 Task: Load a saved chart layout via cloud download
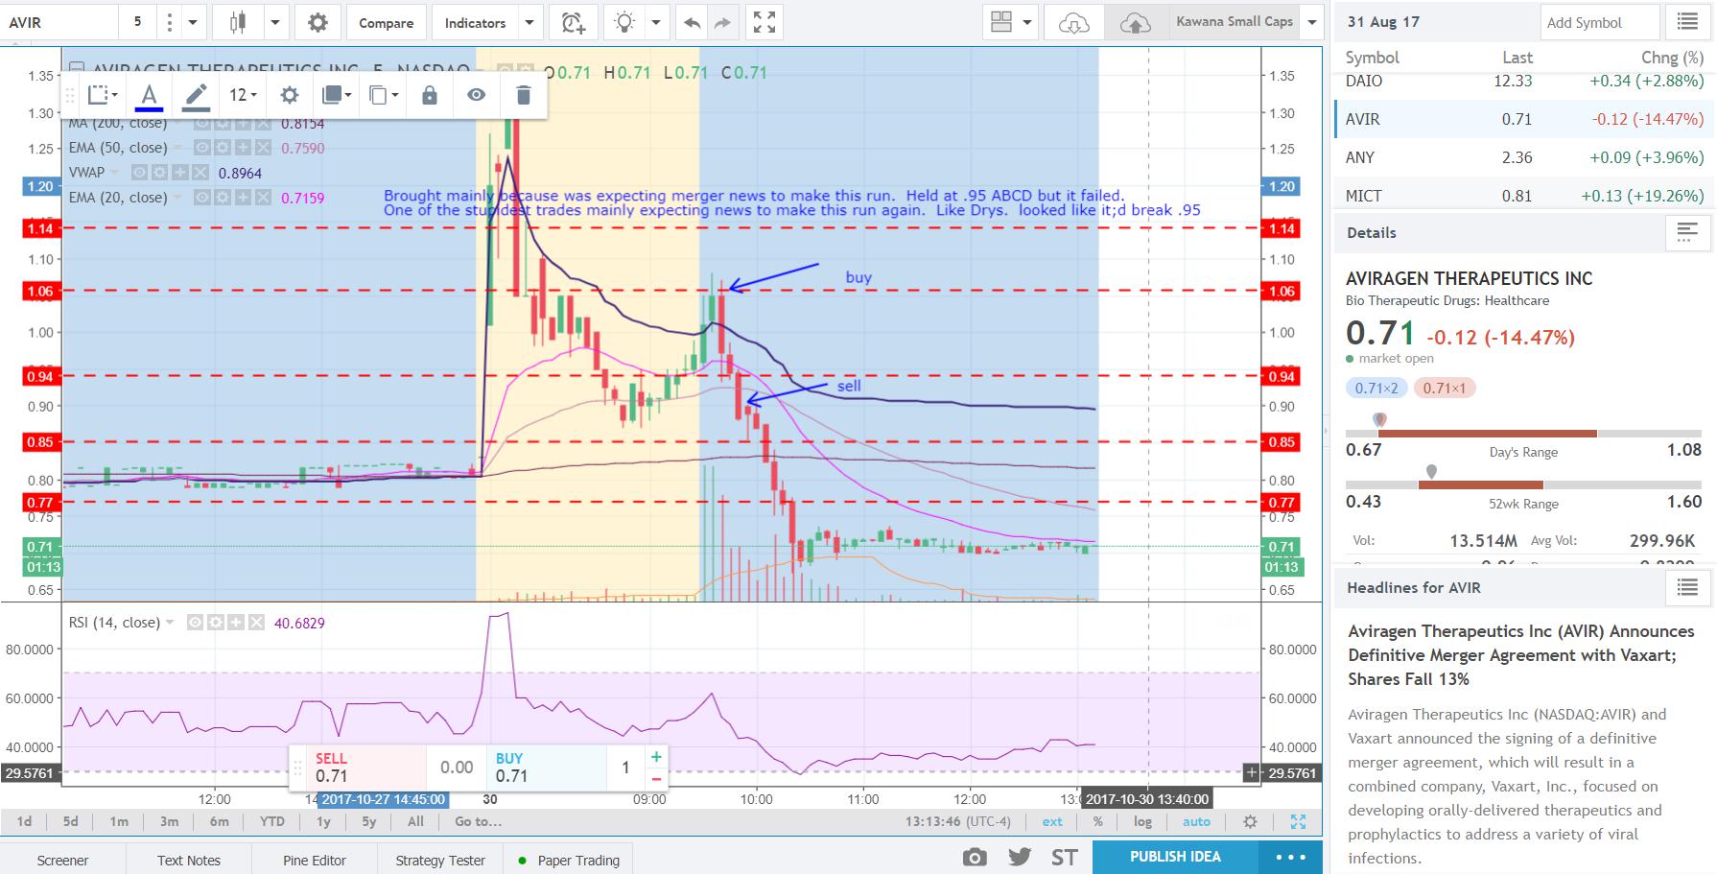(1073, 23)
